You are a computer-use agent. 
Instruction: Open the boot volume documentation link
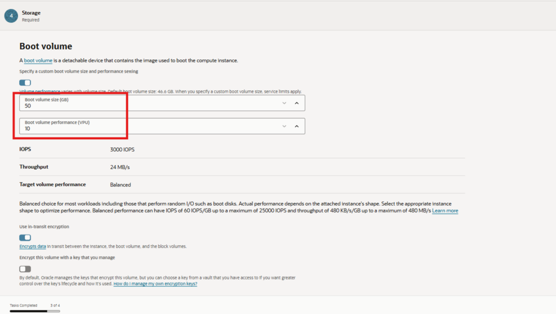click(38, 60)
